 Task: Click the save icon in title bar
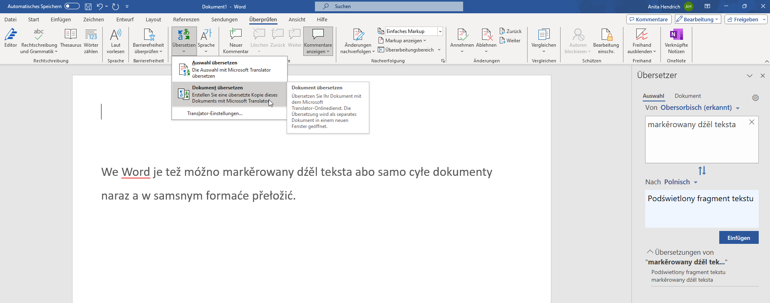tap(88, 6)
